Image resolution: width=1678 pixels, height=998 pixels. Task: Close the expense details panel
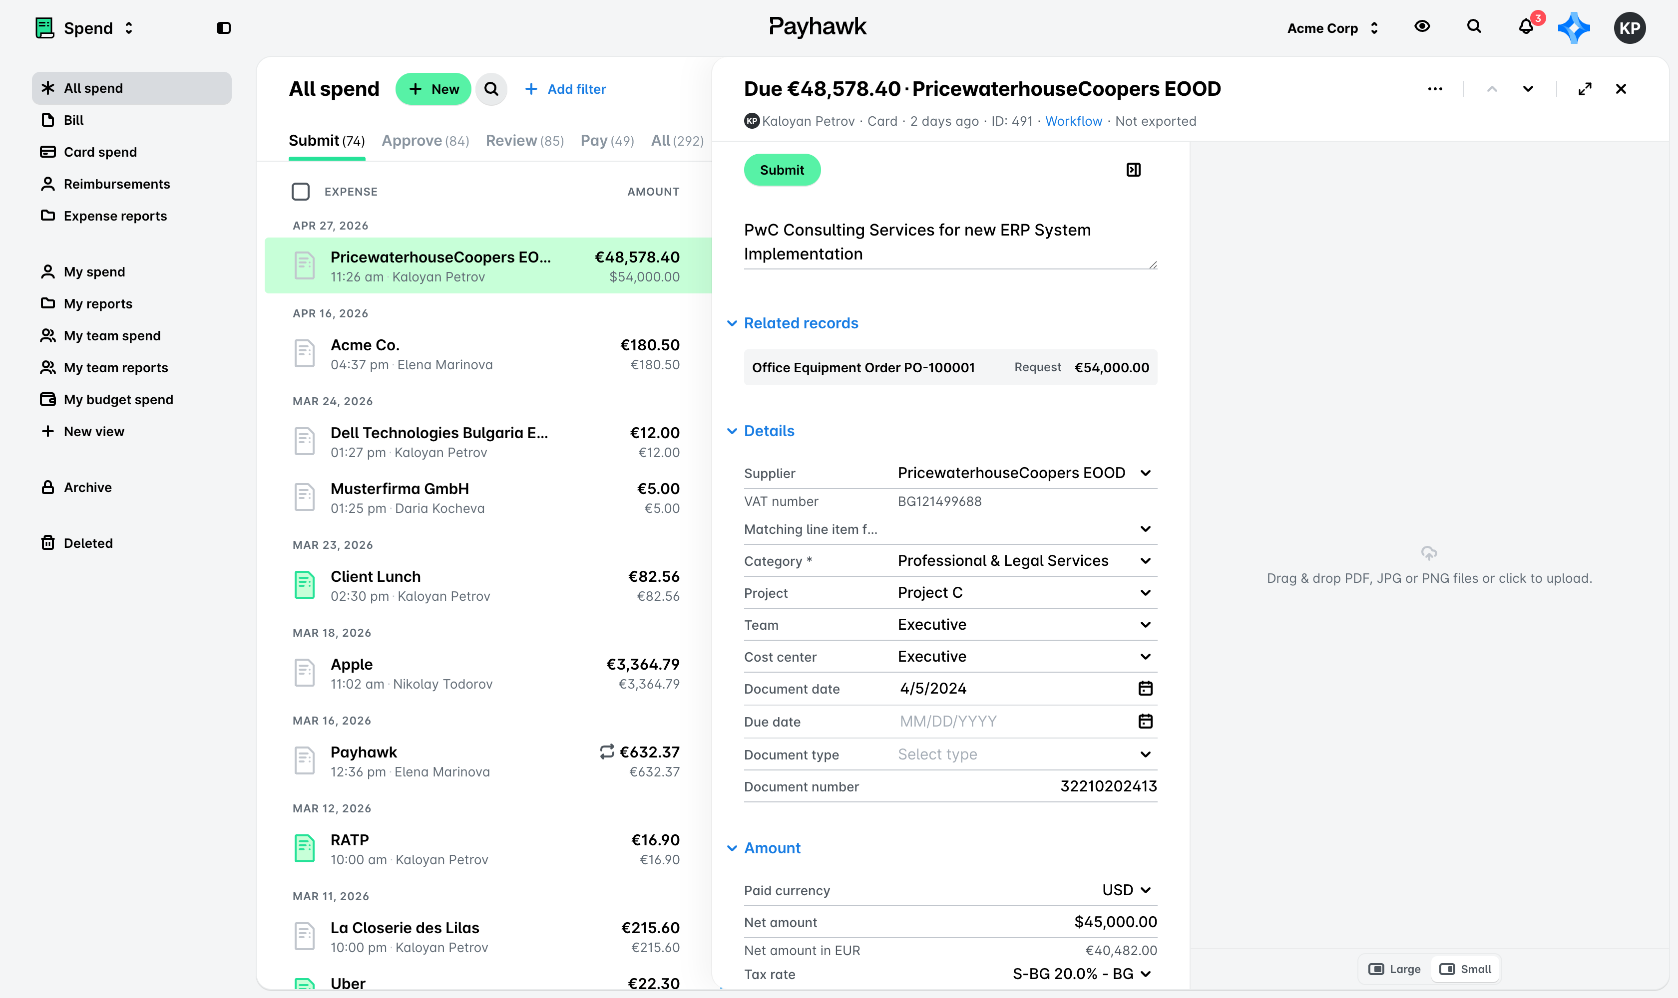[1621, 89]
